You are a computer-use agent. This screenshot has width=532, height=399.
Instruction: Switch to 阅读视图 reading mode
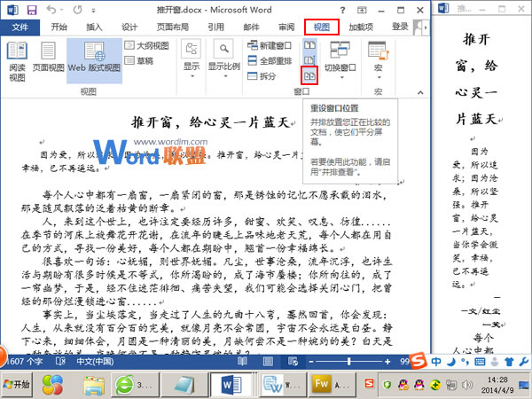[17, 61]
